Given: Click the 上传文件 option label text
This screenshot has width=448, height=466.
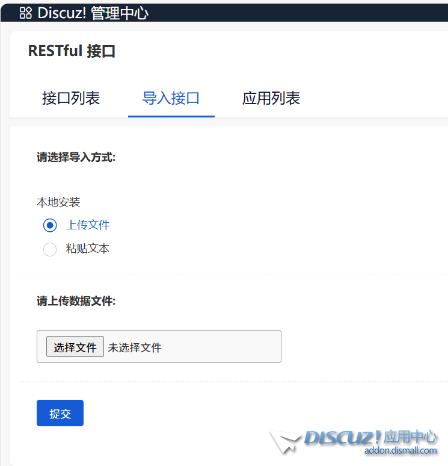Looking at the screenshot, I should click(88, 225).
